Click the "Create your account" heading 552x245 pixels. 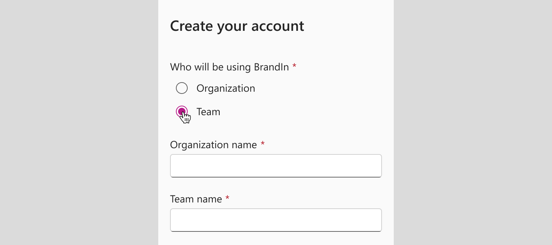237,26
